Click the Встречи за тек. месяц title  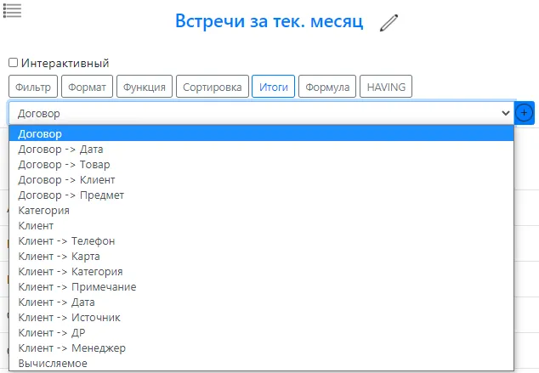pyautogui.click(x=269, y=21)
